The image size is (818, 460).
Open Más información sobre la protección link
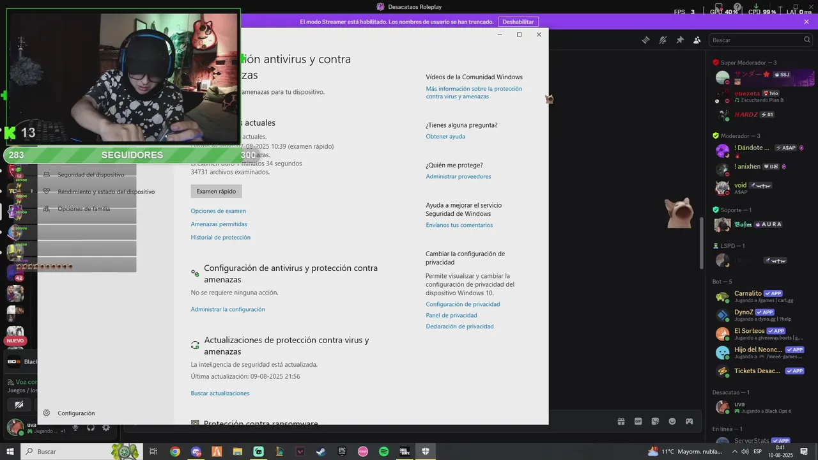click(x=474, y=93)
